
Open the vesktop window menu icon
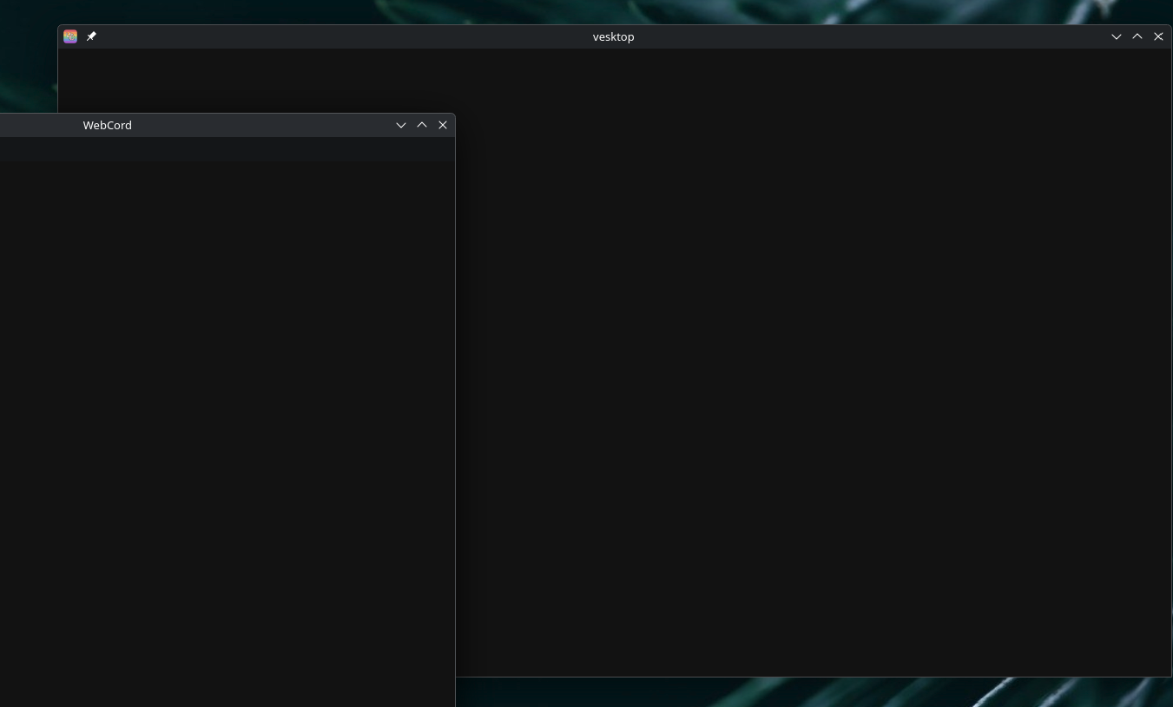click(70, 36)
